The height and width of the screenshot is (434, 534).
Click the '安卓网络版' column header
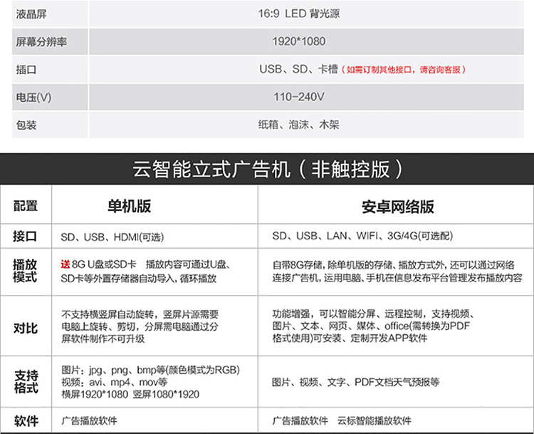tap(398, 207)
